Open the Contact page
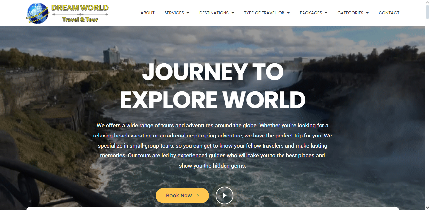 [x=389, y=13]
